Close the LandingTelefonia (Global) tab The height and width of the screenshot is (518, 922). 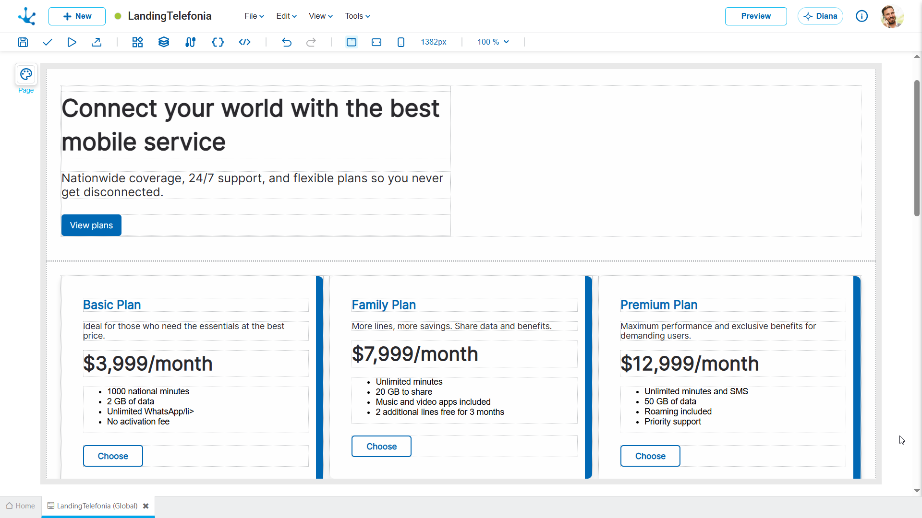click(146, 506)
